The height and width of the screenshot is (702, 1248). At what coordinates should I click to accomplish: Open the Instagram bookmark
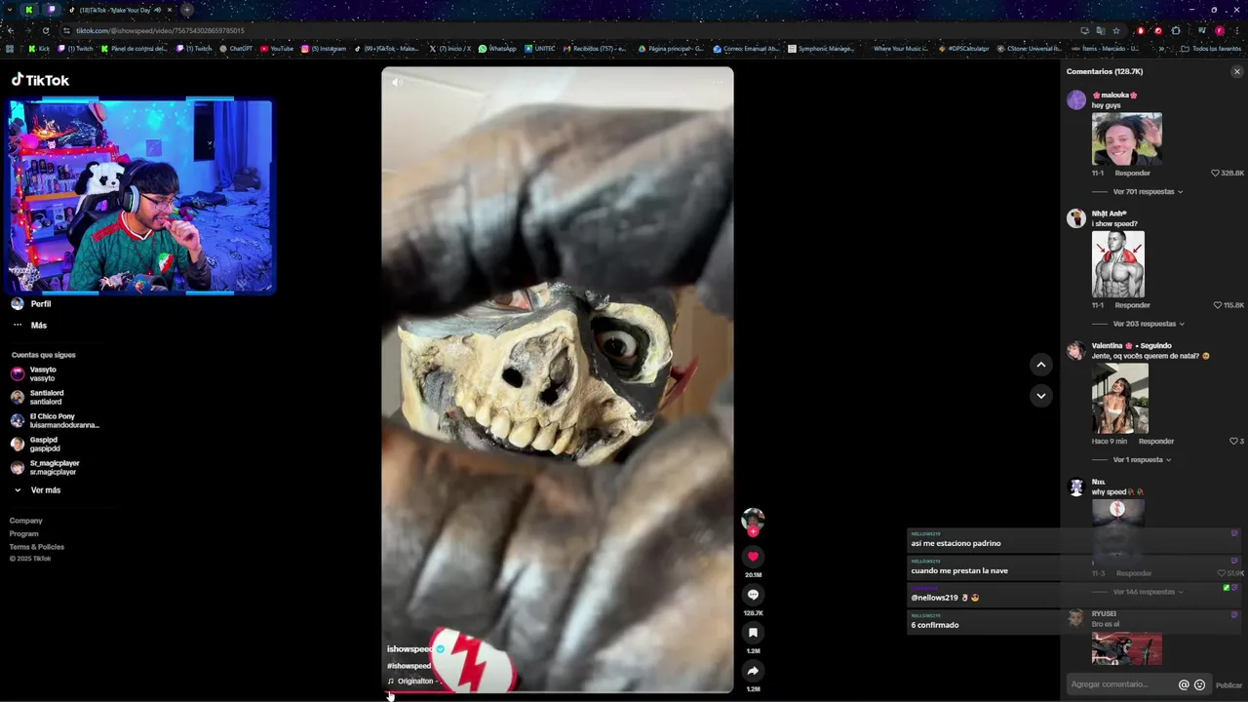point(324,48)
